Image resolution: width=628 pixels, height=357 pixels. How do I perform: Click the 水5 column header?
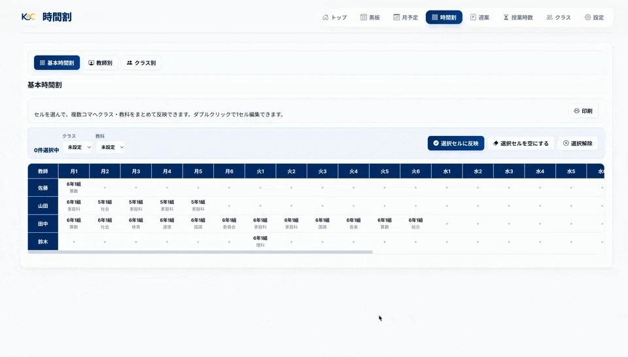point(571,171)
